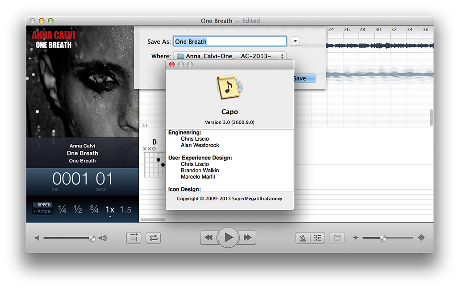Image resolution: width=459 pixels, height=289 pixels.
Task: Set playback speed to ¾
Action: pyautogui.click(x=94, y=209)
